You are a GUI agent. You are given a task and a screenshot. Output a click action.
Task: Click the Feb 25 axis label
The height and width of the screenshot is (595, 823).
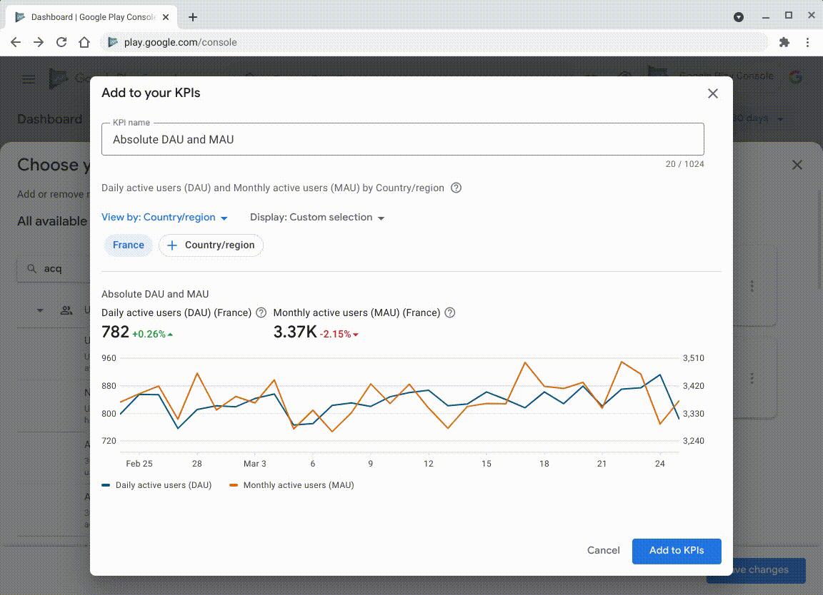tap(139, 464)
